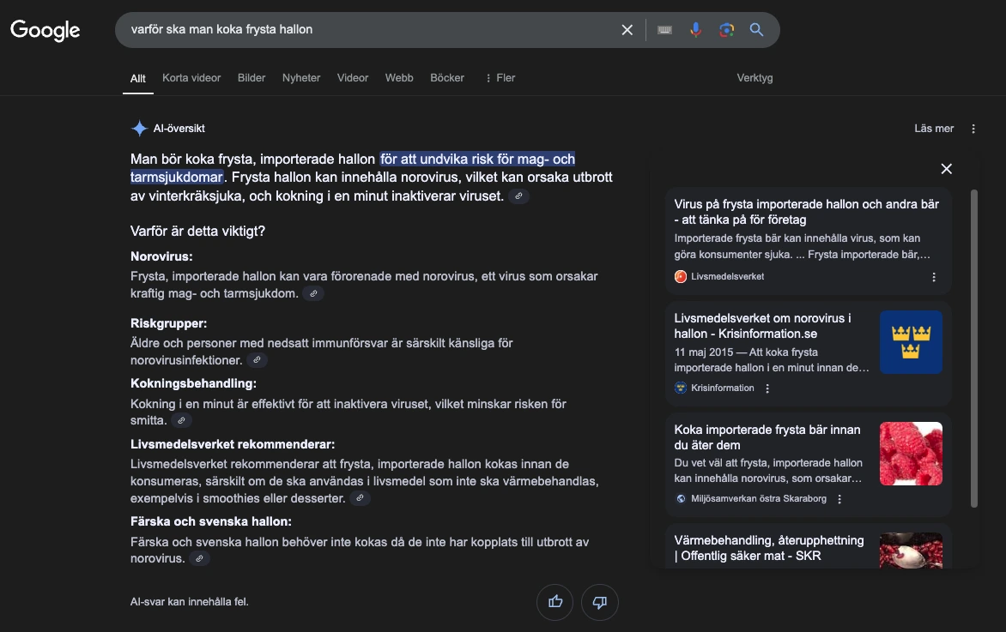Give a thumbs down to the AI answer
The width and height of the screenshot is (1006, 632).
click(x=599, y=602)
